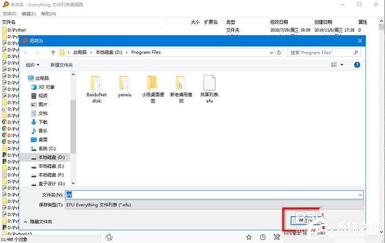Open the 文件(F) menu in Everything
This screenshot has width=385, height=243.
(9, 14)
